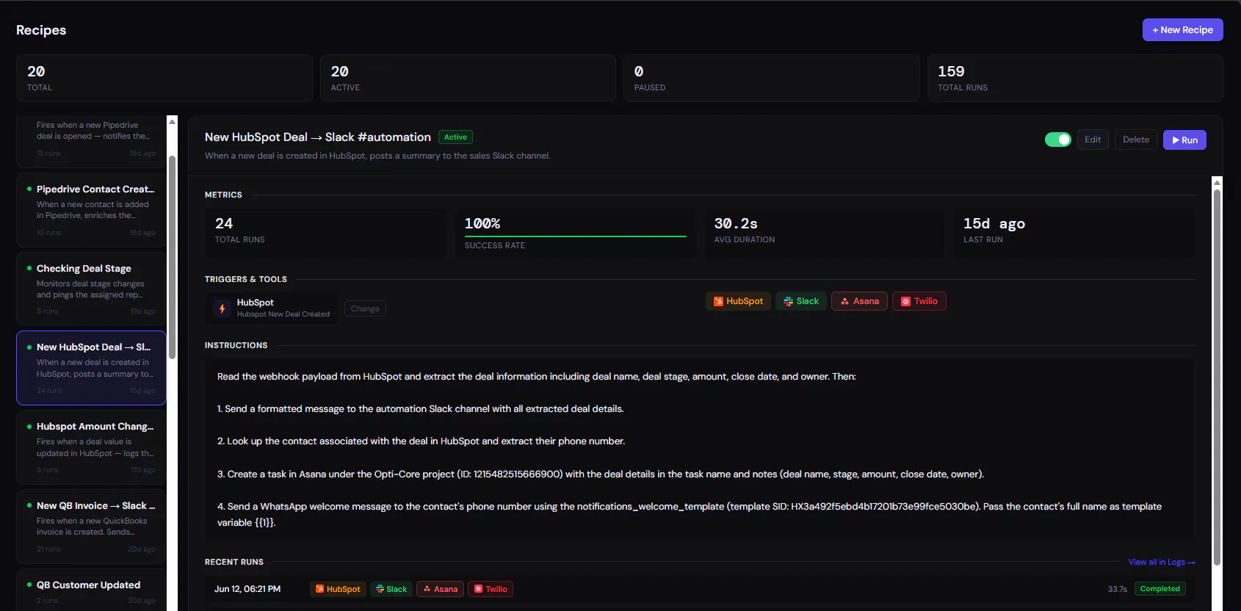
Task: Open the Hubspot Amount Chang... recipe card
Action: point(91,448)
